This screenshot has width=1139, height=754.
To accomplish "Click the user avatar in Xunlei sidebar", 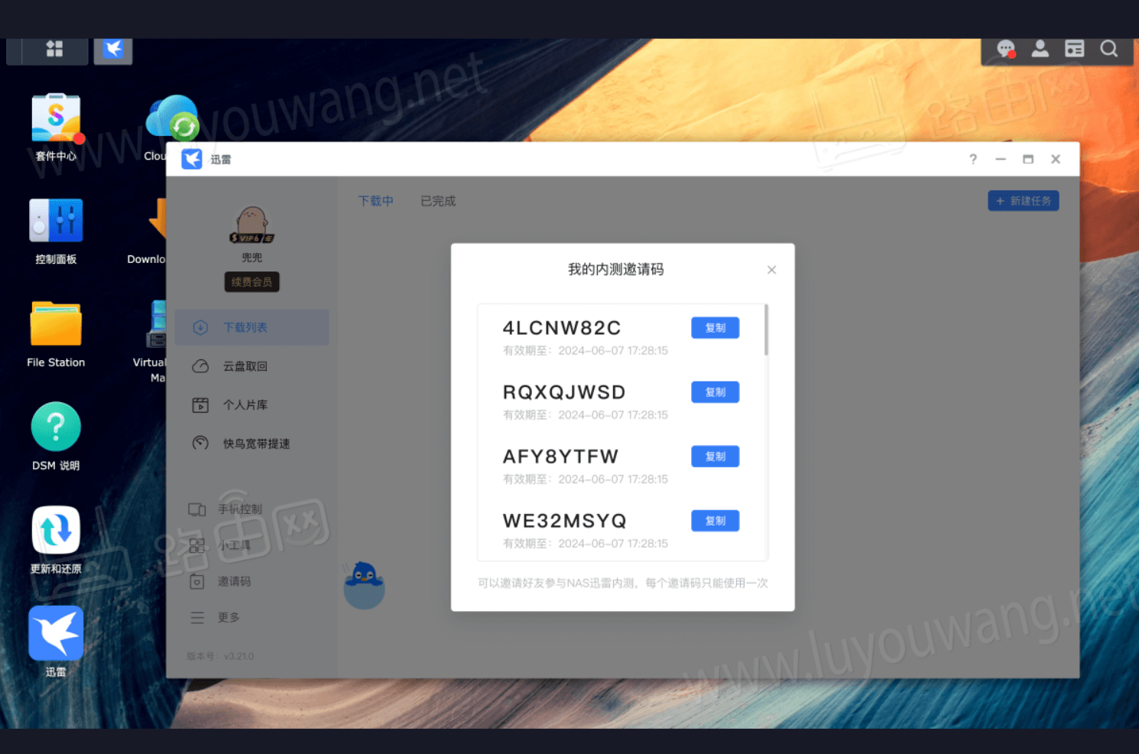I will tap(251, 225).
